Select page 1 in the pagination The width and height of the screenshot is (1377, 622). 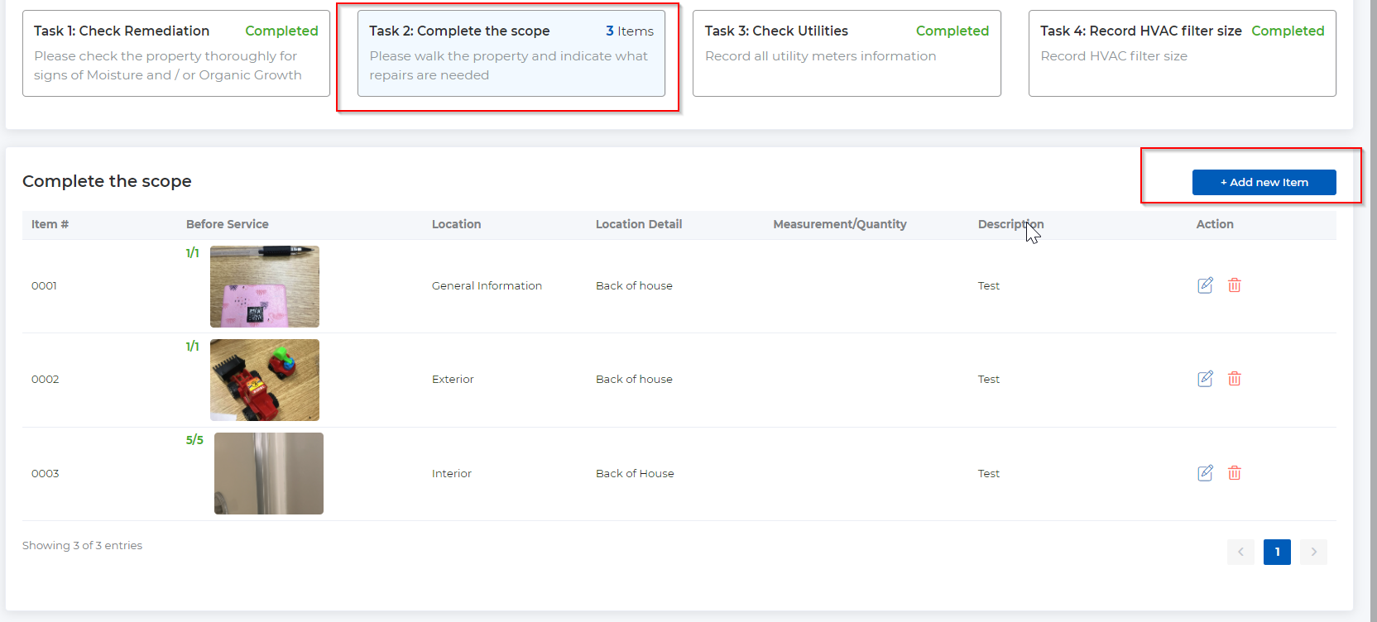click(1277, 552)
